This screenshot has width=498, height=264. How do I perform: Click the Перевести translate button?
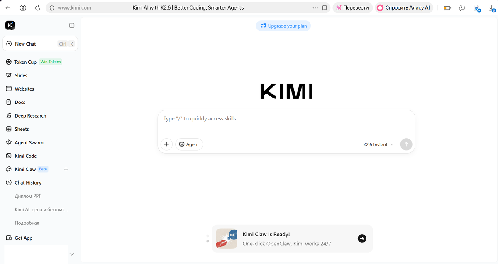point(353,7)
